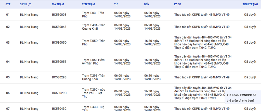Click row number 05 in STT column
Screen dimensions: 261x111
(8, 77)
